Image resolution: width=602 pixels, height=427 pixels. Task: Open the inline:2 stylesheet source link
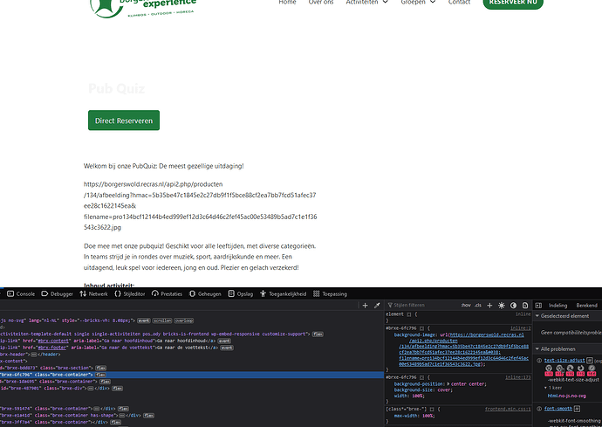click(x=520, y=328)
